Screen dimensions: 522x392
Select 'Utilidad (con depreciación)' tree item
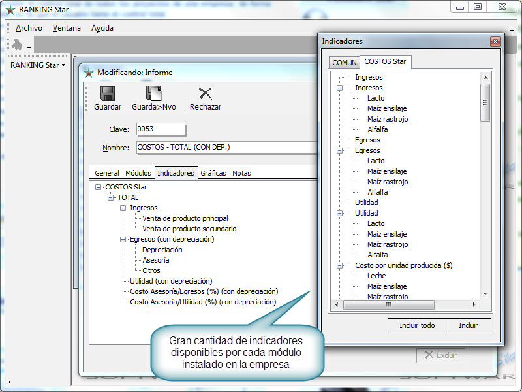171,281
